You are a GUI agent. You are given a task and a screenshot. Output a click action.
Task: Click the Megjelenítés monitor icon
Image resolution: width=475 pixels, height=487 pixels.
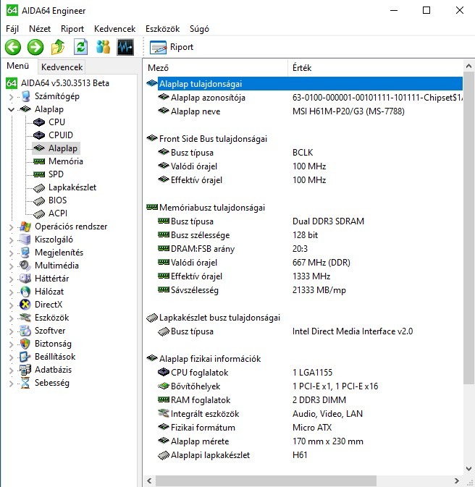coord(25,253)
